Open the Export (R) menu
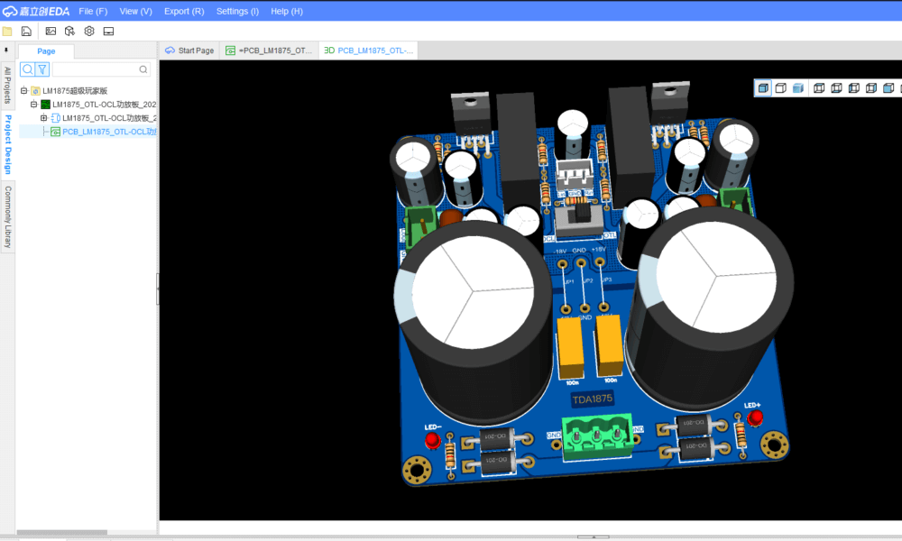Image resolution: width=902 pixels, height=541 pixels. (x=183, y=11)
